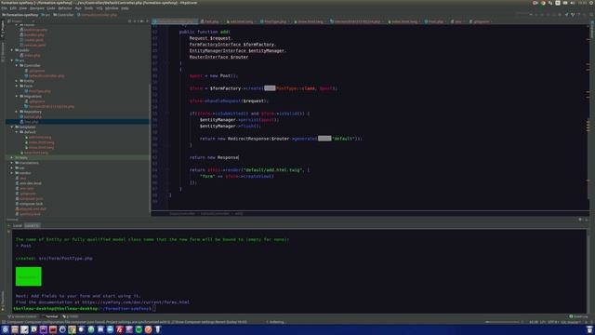Click the Controller breadcrumb in navigation bar
Viewport: 595px width, 335px height.
tap(63, 15)
